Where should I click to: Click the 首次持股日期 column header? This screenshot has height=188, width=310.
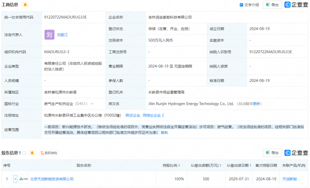pos(266,165)
